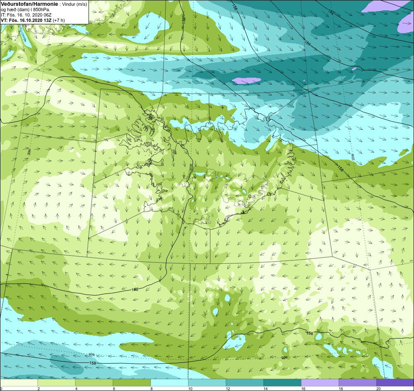Select the medium purple 18–20 m/s legend swatch

(x=358, y=383)
